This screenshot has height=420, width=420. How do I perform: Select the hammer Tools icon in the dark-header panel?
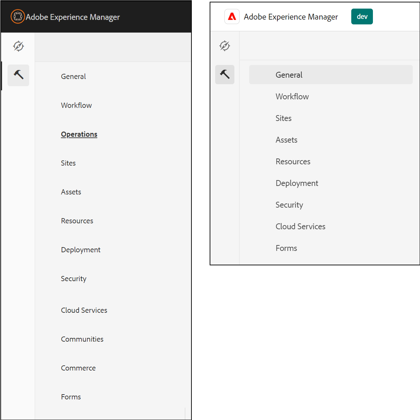[x=18, y=75]
